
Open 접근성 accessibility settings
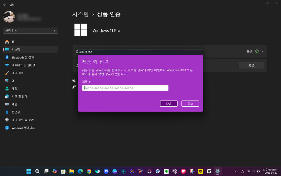[30, 112]
